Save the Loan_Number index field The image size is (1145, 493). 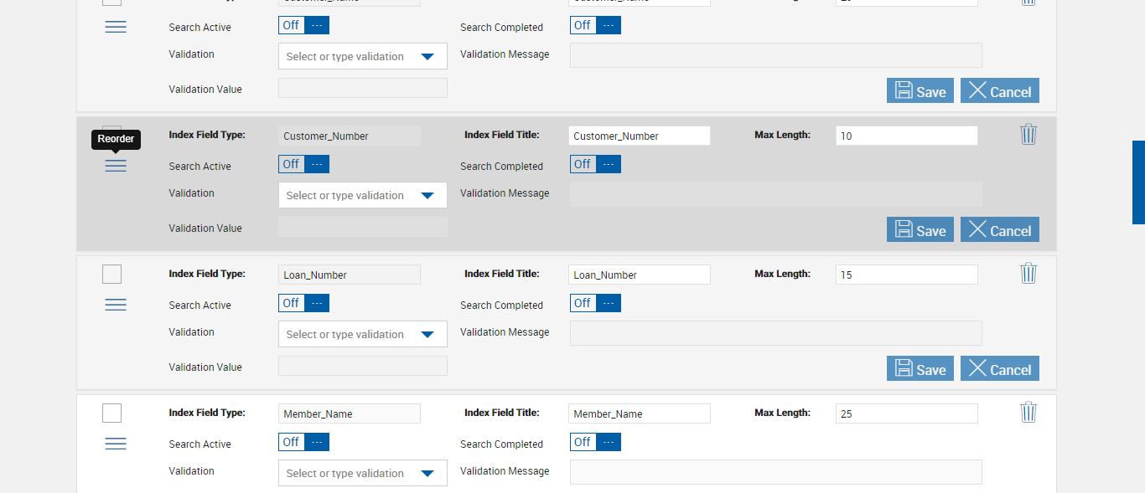coord(920,369)
